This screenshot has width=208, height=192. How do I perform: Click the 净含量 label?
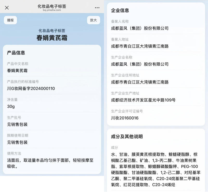coord(12,100)
